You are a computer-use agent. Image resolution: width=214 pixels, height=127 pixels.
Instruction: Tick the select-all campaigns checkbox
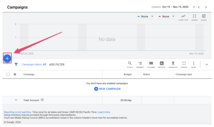coord(8,74)
